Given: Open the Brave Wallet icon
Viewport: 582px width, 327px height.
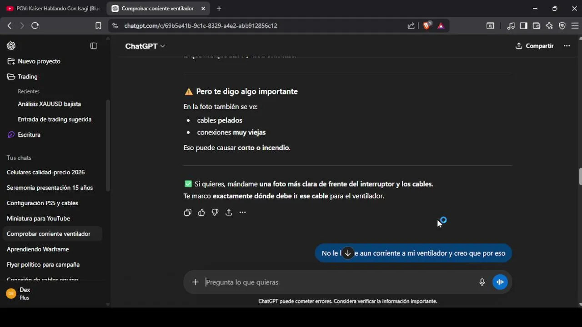Looking at the screenshot, I should click(537, 26).
